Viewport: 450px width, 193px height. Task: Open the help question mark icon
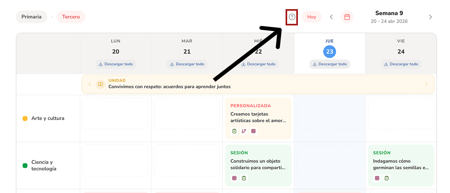click(x=292, y=17)
